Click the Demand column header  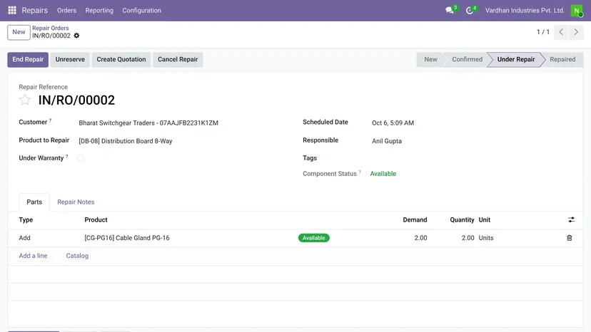(415, 220)
